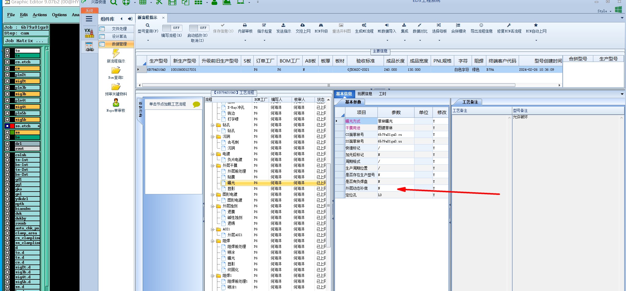The image size is (626, 291).
Task: Toggle the 编写流程(R) OFF switch
Action: (172, 28)
